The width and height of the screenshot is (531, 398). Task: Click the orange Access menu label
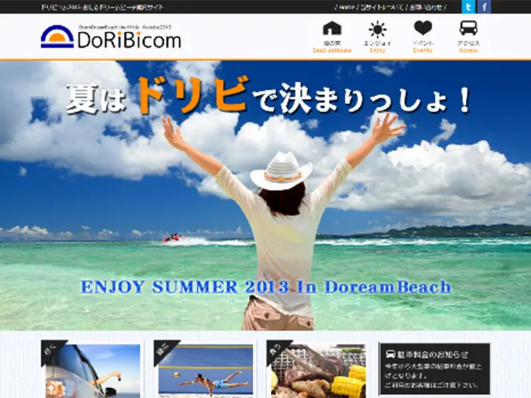click(x=469, y=50)
